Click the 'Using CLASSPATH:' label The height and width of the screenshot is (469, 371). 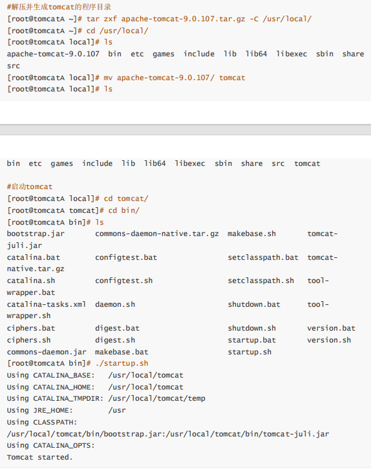[42, 422]
